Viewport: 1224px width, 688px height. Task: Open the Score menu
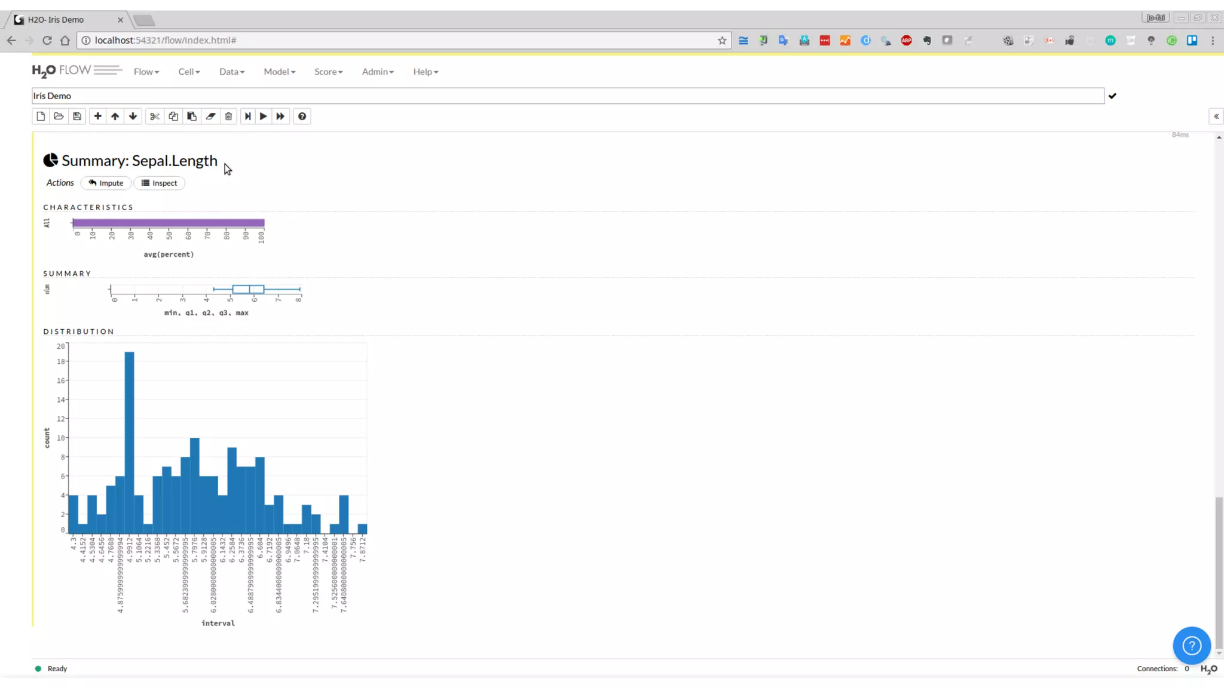tap(328, 72)
